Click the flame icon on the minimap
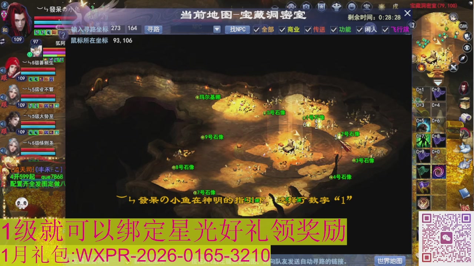The width and height of the screenshot is (474, 266). click(x=421, y=68)
